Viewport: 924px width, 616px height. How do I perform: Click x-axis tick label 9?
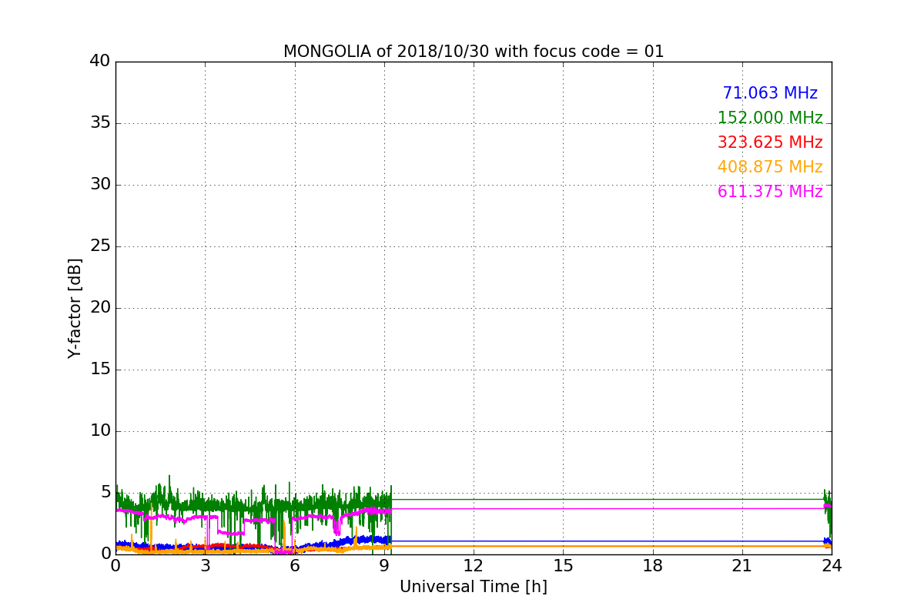384,565
